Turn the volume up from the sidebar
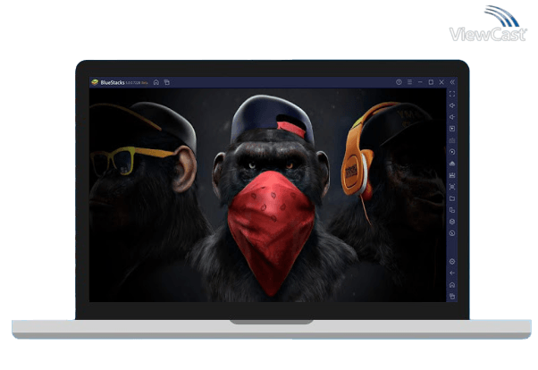Image resolution: width=538 pixels, height=370 pixels. pyautogui.click(x=452, y=105)
